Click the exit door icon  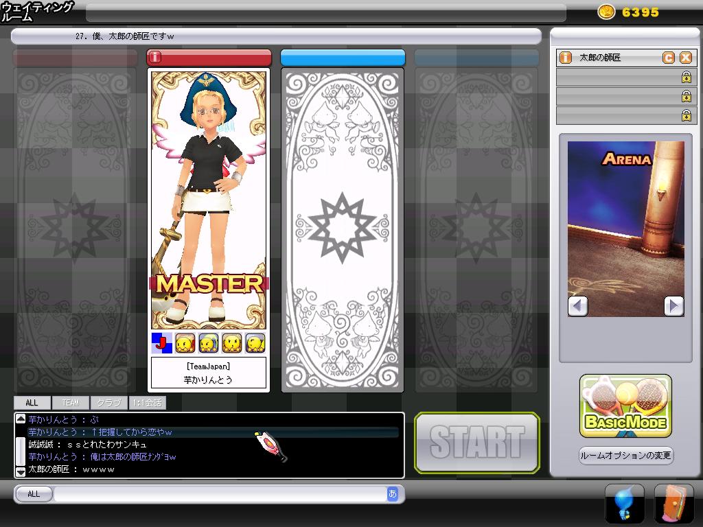tap(673, 504)
